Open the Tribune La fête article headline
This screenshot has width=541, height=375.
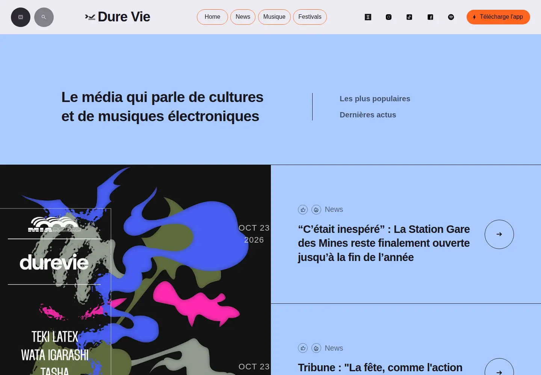[x=380, y=367]
